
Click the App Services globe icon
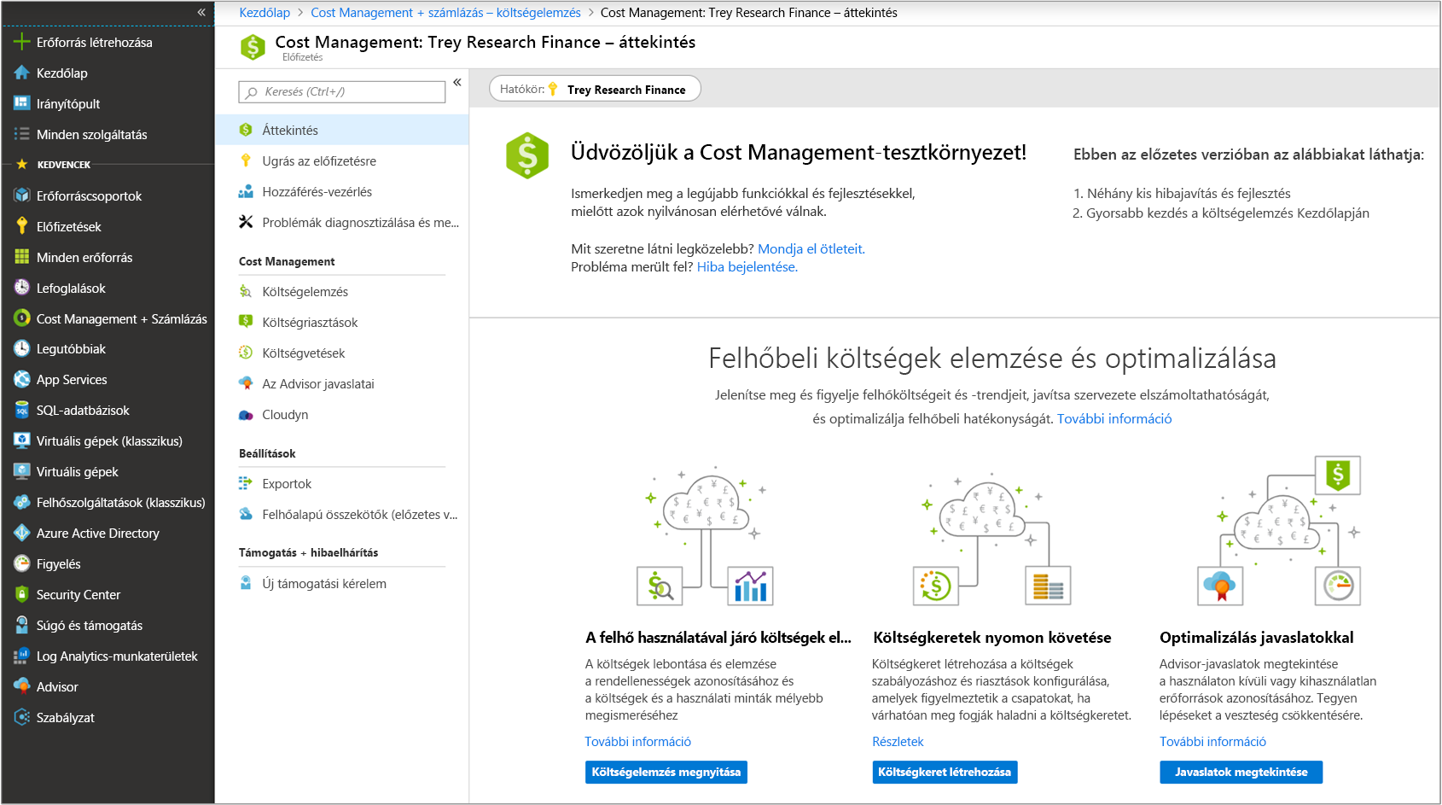(x=21, y=379)
